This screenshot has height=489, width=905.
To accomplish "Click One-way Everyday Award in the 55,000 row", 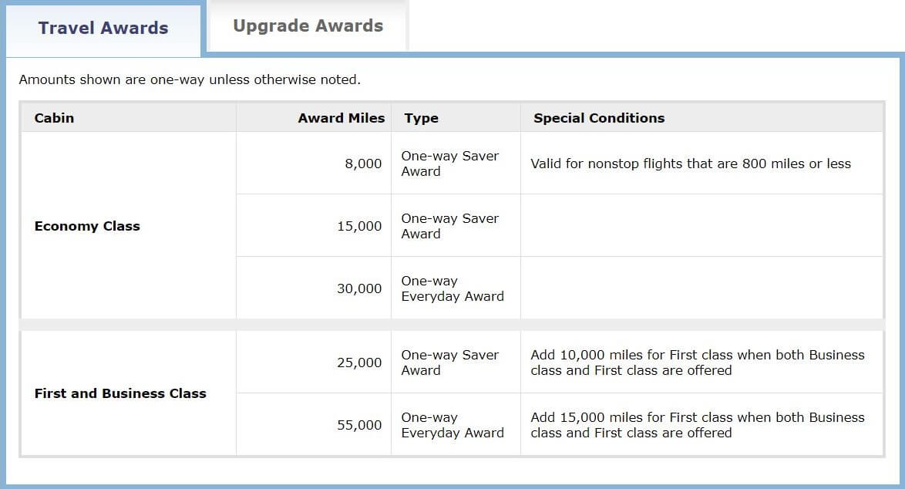I will click(x=452, y=425).
